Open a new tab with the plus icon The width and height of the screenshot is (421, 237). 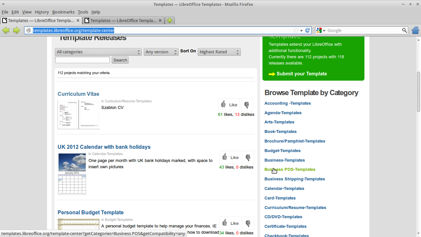pyautogui.click(x=170, y=20)
